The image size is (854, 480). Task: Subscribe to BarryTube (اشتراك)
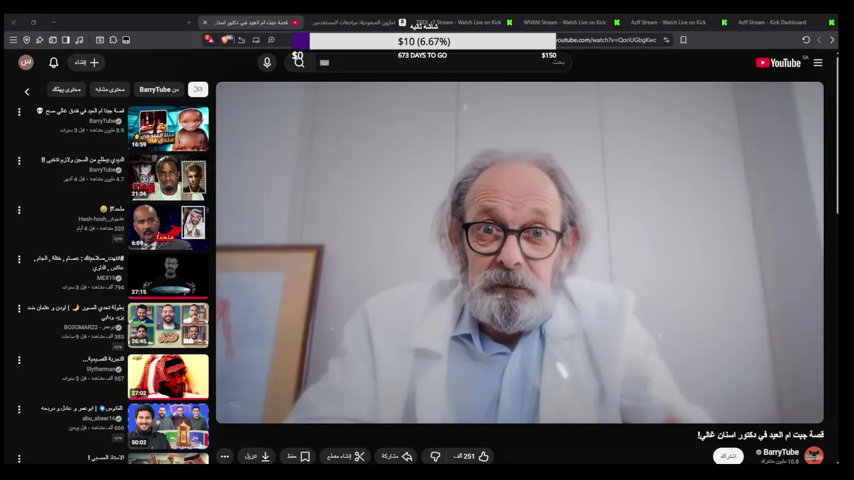coord(729,456)
